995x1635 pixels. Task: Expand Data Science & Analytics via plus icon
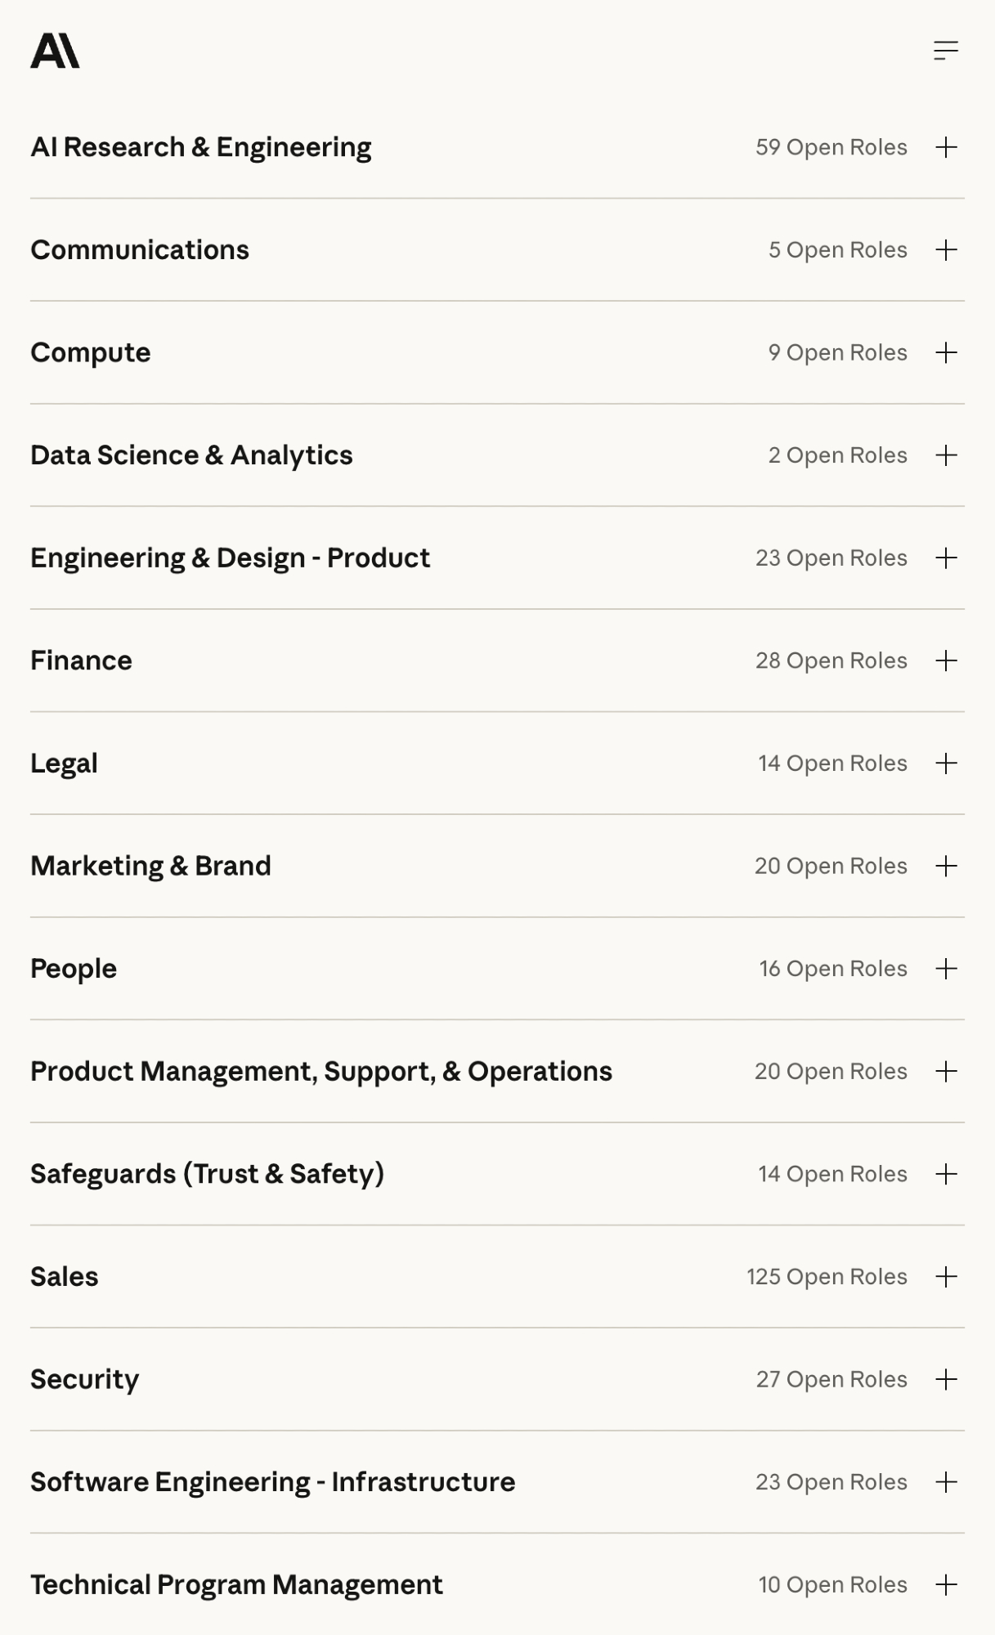coord(946,455)
